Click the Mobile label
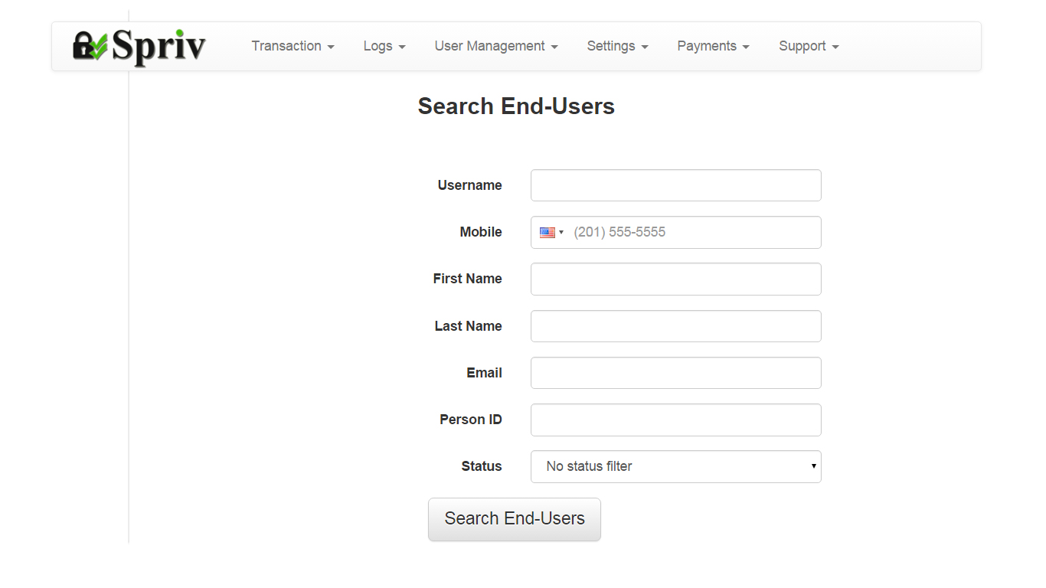 [x=481, y=232]
